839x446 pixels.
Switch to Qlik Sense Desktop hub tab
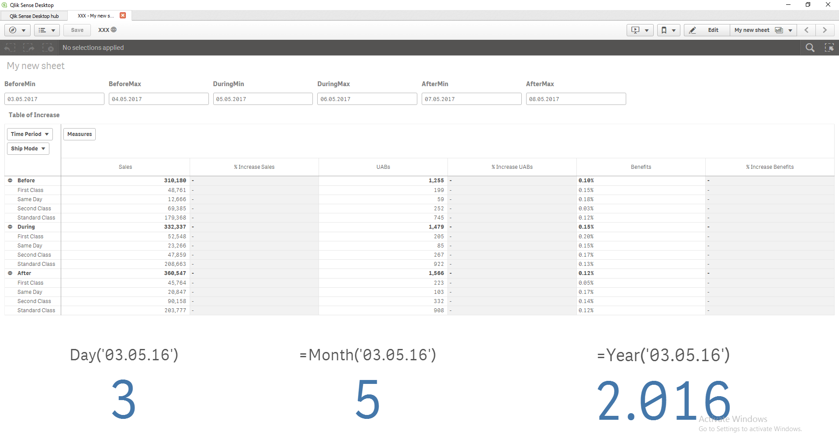coord(34,16)
